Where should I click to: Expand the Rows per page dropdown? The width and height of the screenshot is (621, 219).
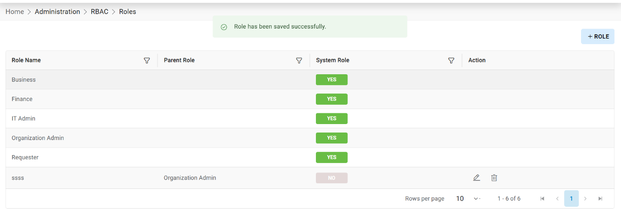[x=468, y=199]
